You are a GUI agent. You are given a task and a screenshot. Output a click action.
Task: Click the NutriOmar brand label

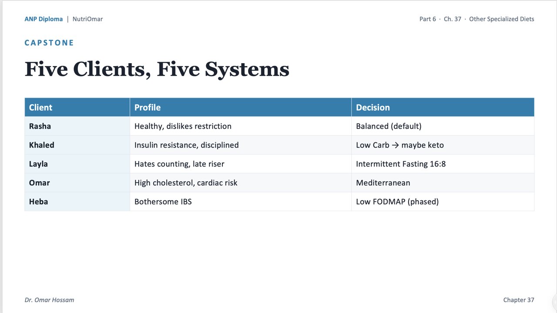coord(87,19)
